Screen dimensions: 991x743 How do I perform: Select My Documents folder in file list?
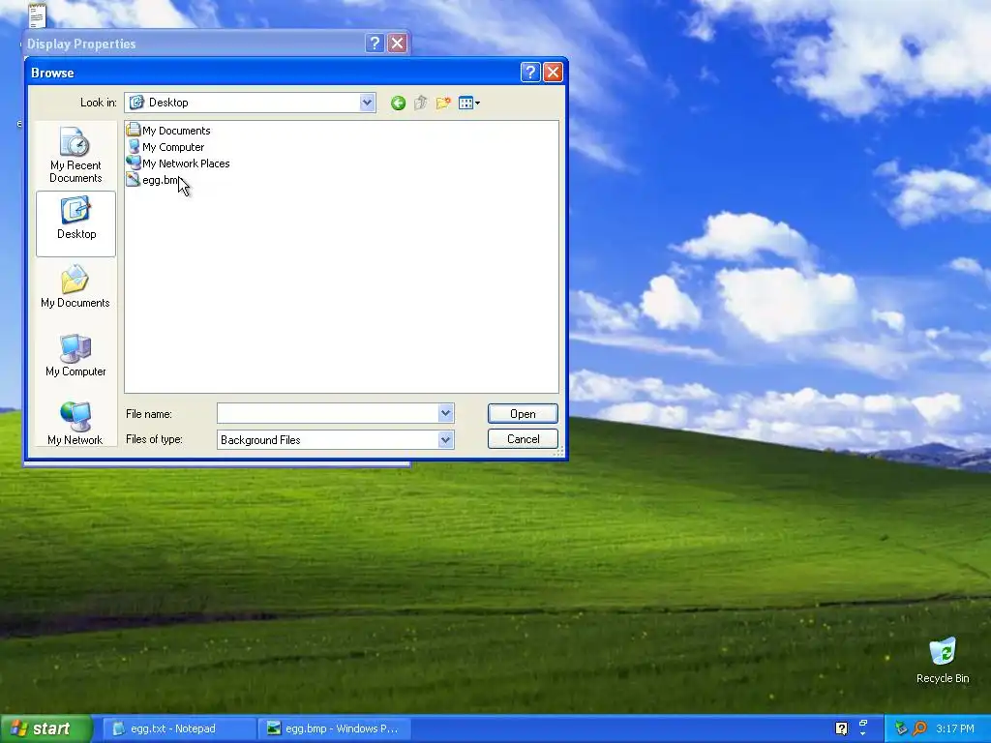(x=168, y=131)
